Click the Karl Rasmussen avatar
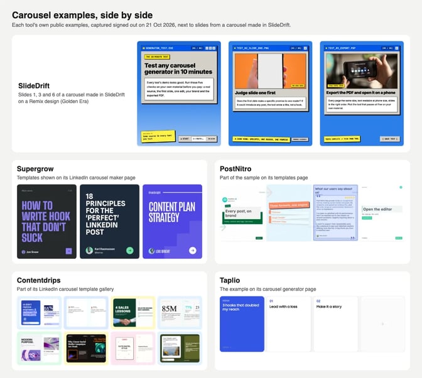Screen dimensions: 422x378 coord(89,251)
